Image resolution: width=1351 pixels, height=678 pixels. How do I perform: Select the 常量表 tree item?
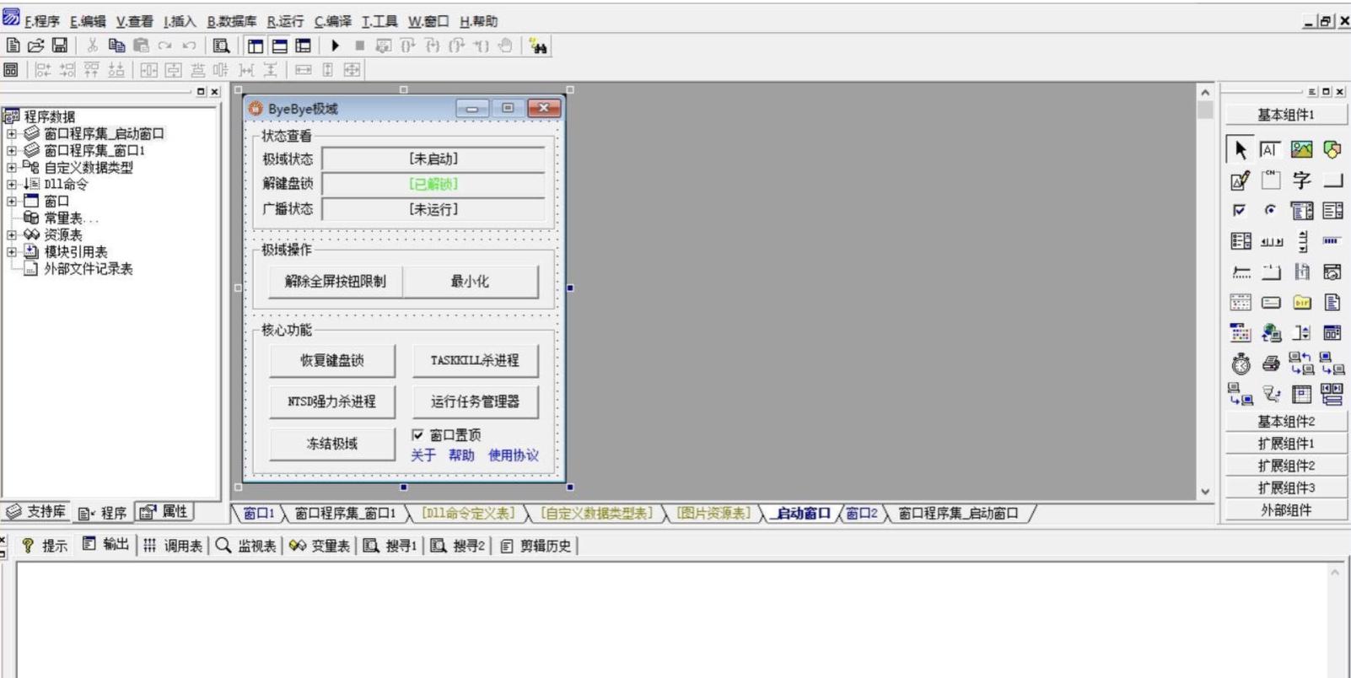point(71,218)
